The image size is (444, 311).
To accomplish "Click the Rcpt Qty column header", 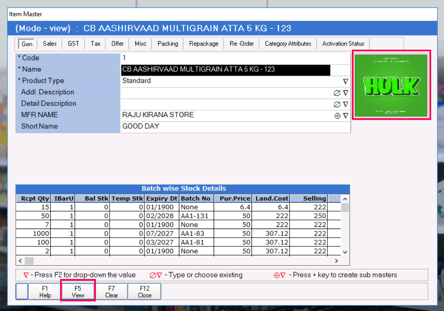I will click(x=34, y=199).
